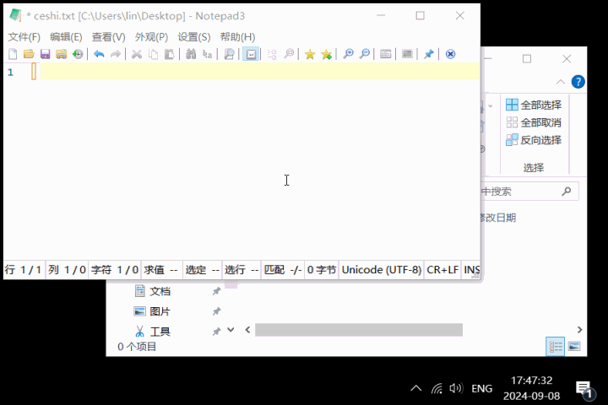Viewport: 608px width, 405px height.
Task: Switch Explorer to large icons view
Action: [x=574, y=346]
